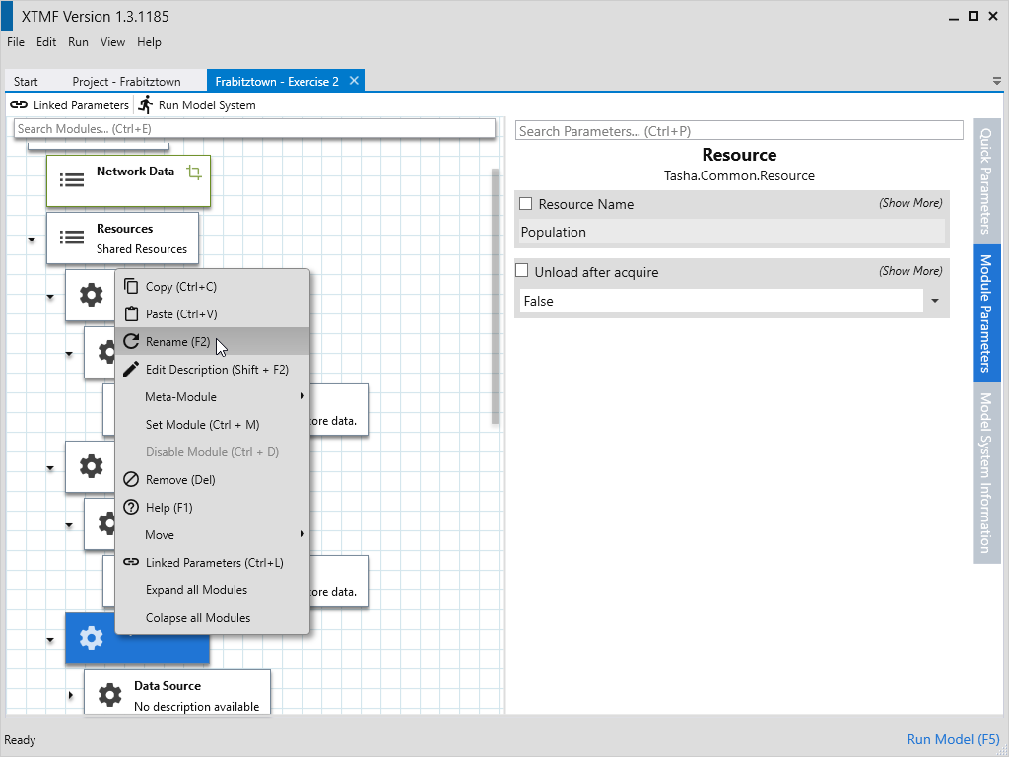Select Edit Description from context menu
Image resolution: width=1009 pixels, height=757 pixels.
pyautogui.click(x=216, y=370)
